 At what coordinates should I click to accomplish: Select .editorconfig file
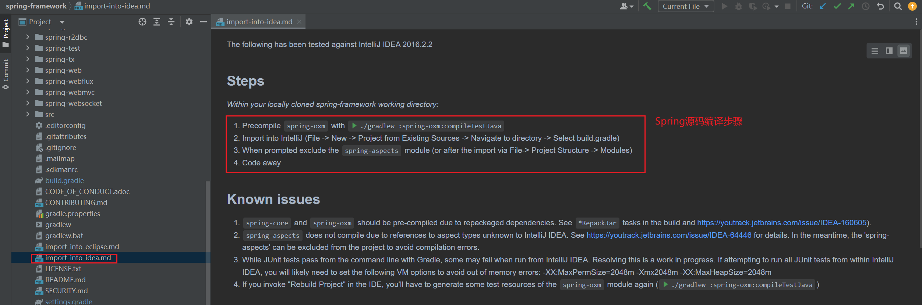65,125
